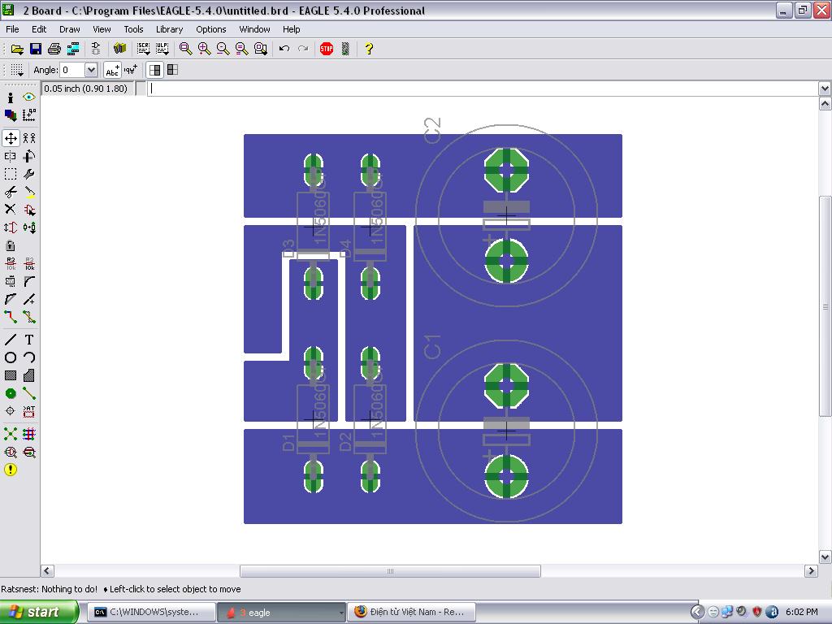
Task: Run the Ratsnest tool
Action: pos(10,434)
